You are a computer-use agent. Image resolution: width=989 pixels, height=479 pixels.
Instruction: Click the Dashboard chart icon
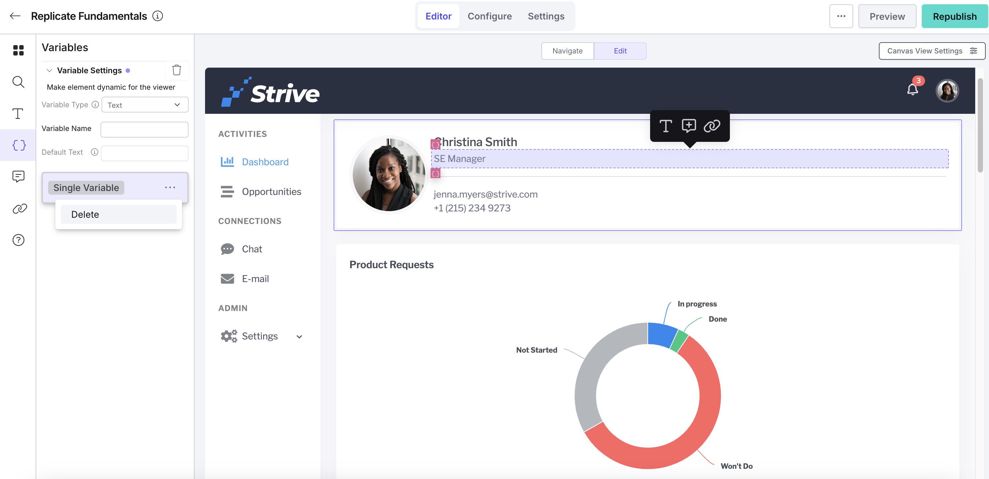tap(227, 162)
